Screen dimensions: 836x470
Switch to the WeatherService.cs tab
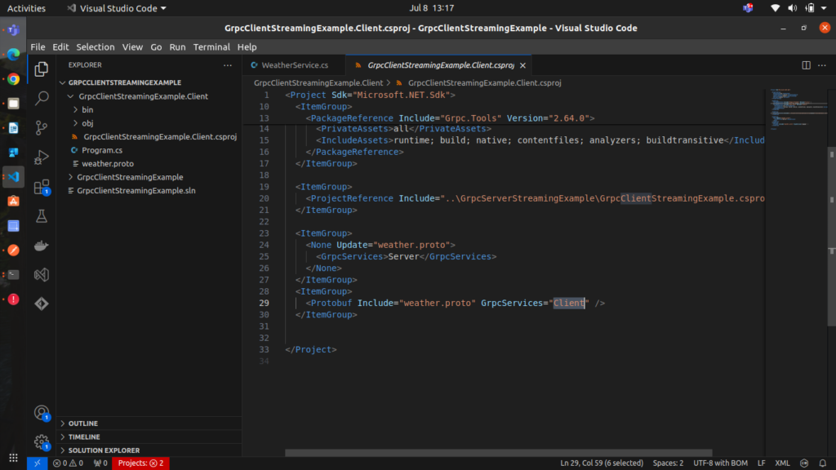294,65
